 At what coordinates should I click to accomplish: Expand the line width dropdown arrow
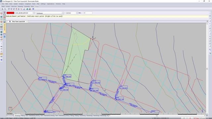click(77, 13)
